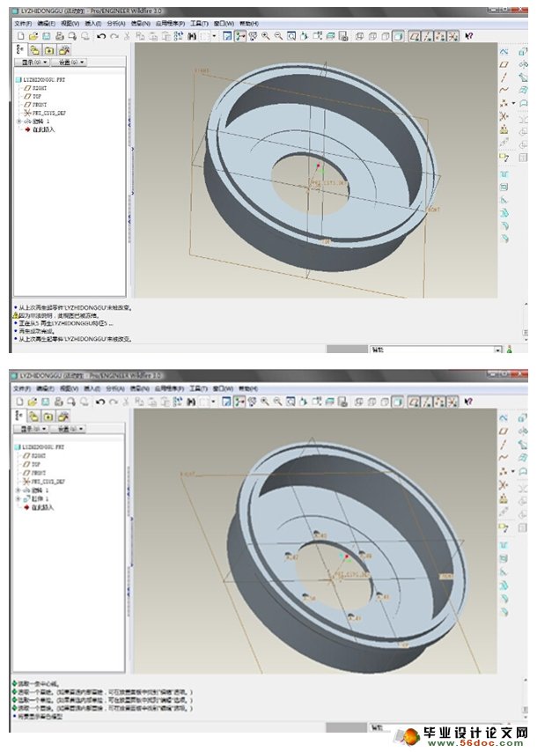Select Datum Plane tool in upper right toolbar
This screenshot has width=537, height=752.
[504, 64]
